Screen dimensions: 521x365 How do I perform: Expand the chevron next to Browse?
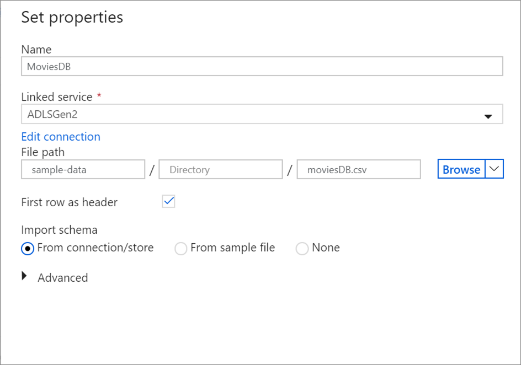click(494, 169)
